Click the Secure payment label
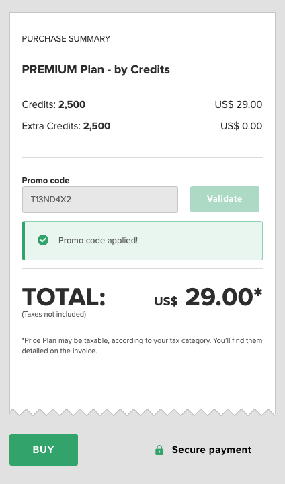The width and height of the screenshot is (285, 484). [x=212, y=450]
